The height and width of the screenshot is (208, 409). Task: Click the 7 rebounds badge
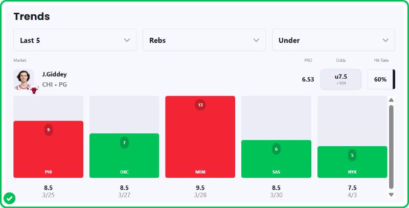click(124, 143)
